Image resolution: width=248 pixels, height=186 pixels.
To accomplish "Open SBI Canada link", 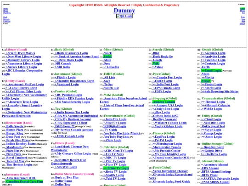I will coord(62,63).
